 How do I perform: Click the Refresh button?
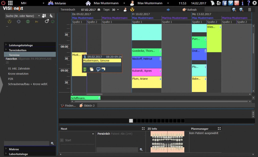pyautogui.click(x=190, y=10)
